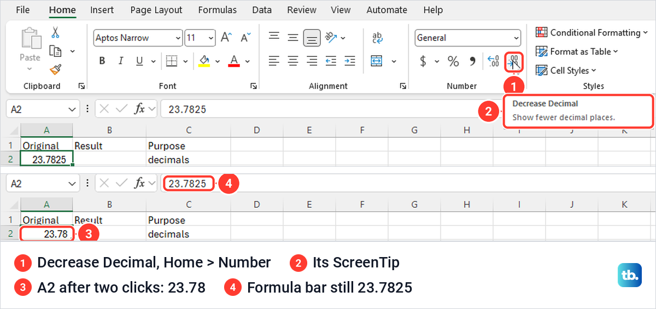This screenshot has height=309, width=656.
Task: Click the Increase Decimal icon
Action: tap(493, 61)
